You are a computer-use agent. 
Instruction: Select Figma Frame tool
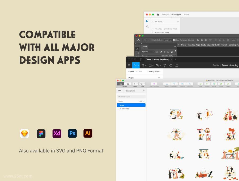click(143, 65)
